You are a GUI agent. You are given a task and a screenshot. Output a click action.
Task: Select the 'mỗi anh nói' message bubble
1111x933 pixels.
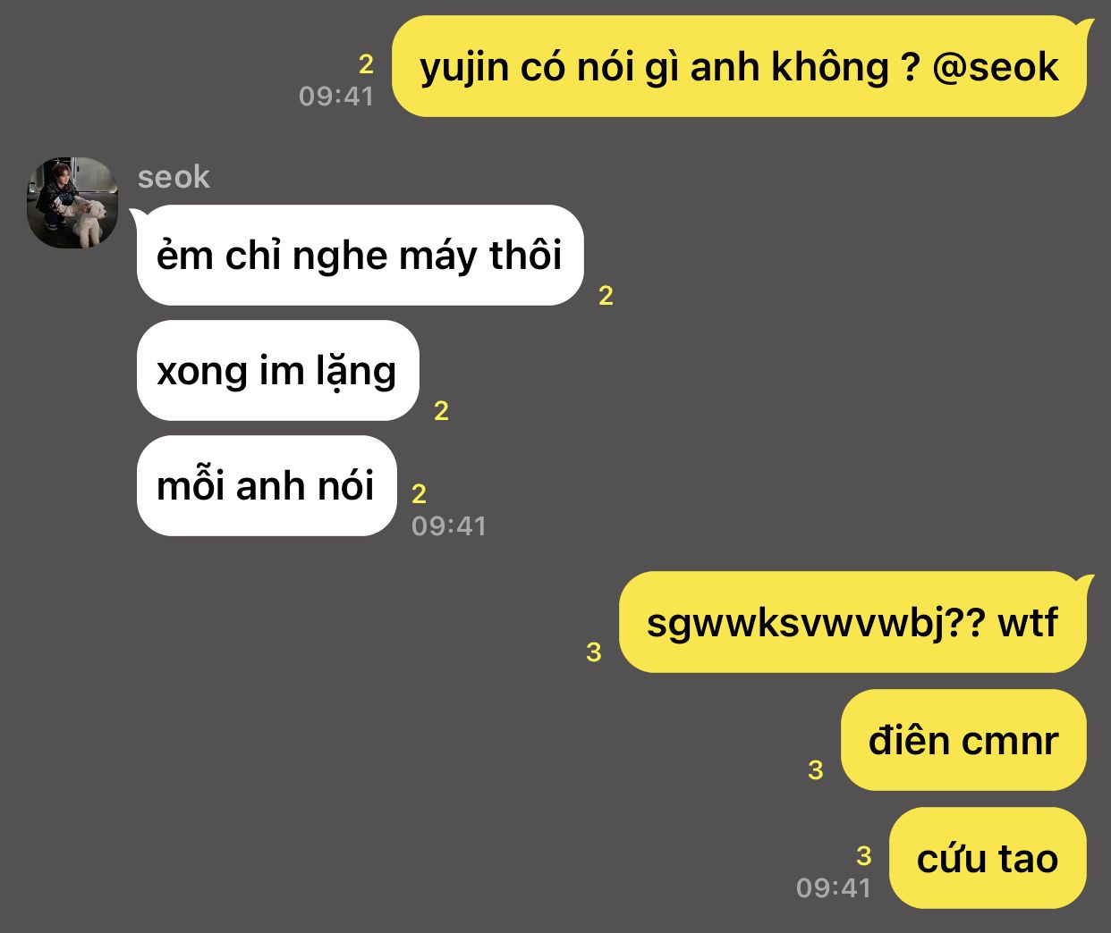[x=267, y=486]
